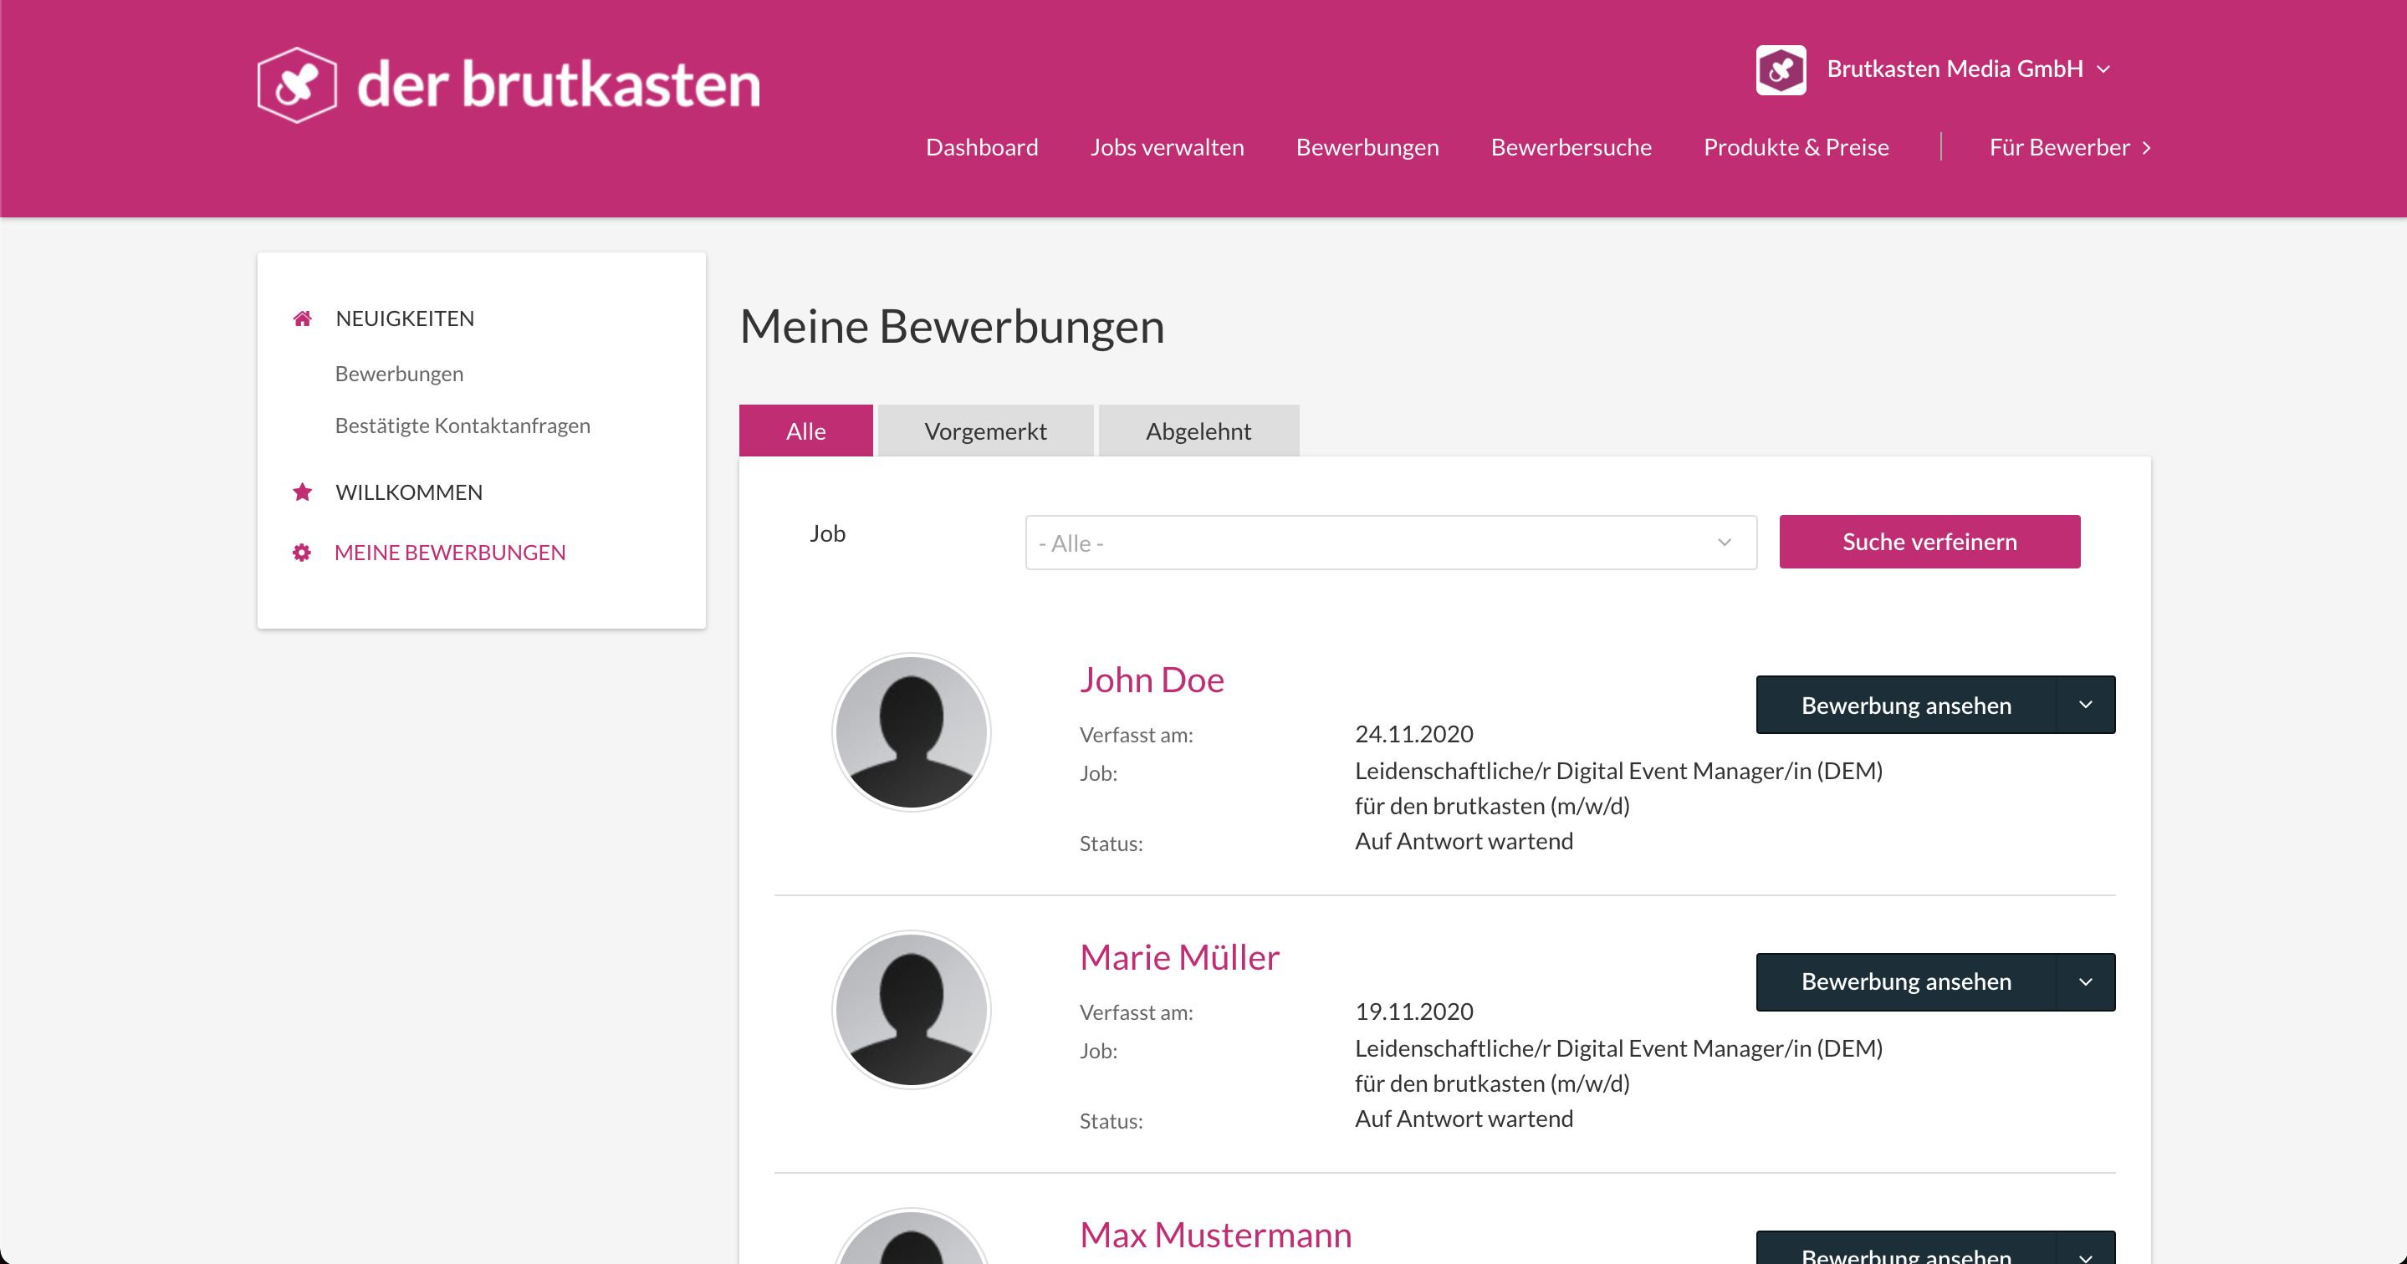Switch to the Vorgemerkt tab
The height and width of the screenshot is (1264, 2407).
click(x=985, y=431)
